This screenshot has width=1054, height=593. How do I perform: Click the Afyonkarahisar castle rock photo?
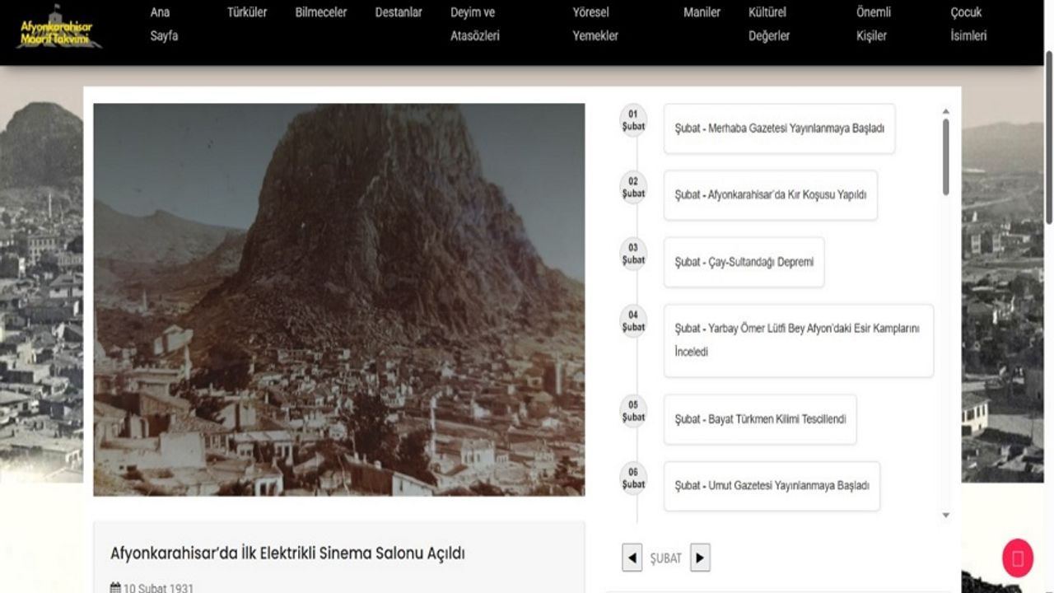click(x=338, y=299)
